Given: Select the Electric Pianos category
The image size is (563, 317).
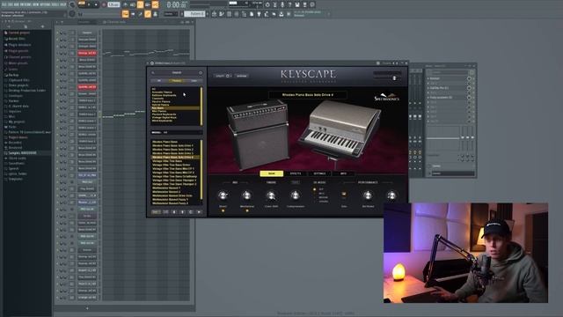Looking at the screenshot, I should (x=161, y=101).
